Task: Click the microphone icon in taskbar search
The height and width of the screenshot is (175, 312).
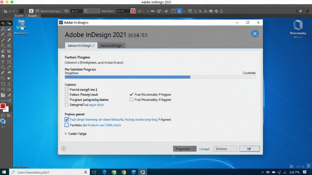Action: (86, 172)
